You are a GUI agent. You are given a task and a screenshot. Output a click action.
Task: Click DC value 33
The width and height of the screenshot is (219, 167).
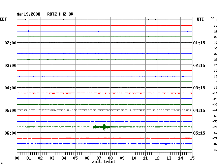216,43
